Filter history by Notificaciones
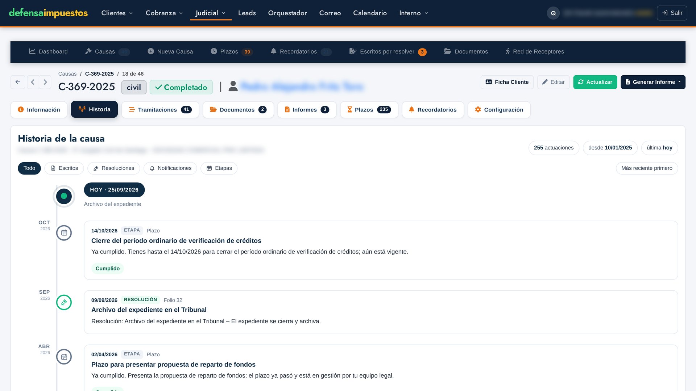This screenshot has width=696, height=391. (x=170, y=168)
